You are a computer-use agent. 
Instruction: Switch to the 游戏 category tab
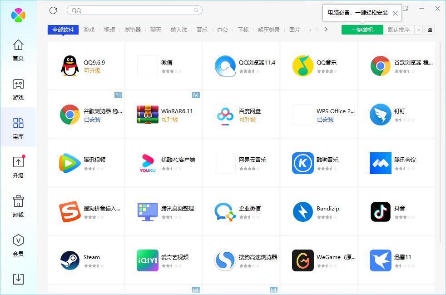(x=89, y=30)
